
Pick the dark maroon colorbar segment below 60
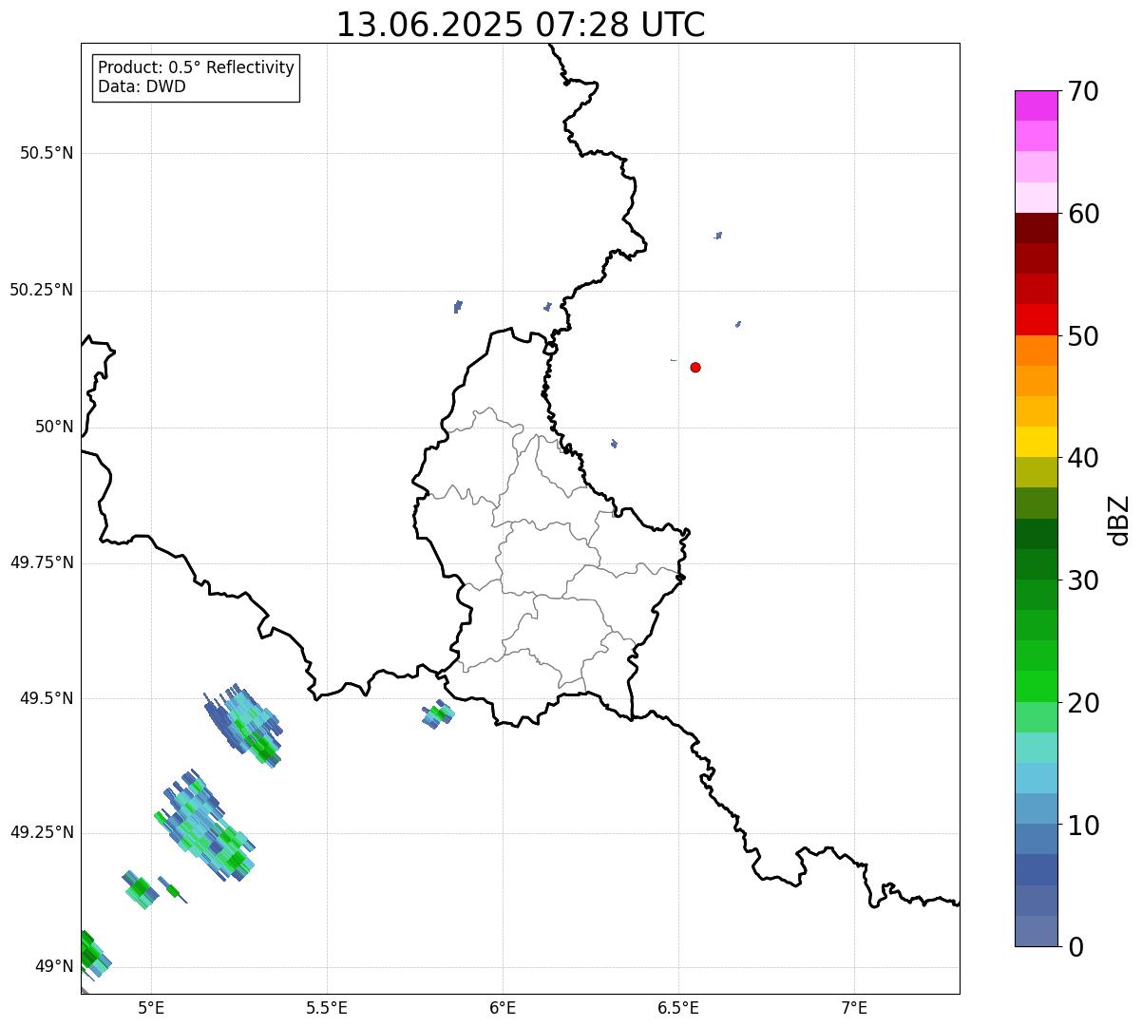pos(1037,228)
